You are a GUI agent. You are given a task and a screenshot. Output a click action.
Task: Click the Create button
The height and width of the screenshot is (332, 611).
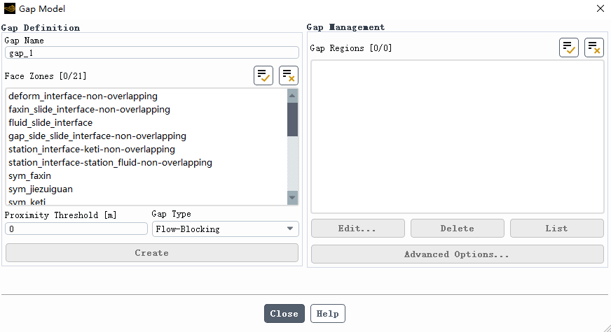click(152, 253)
